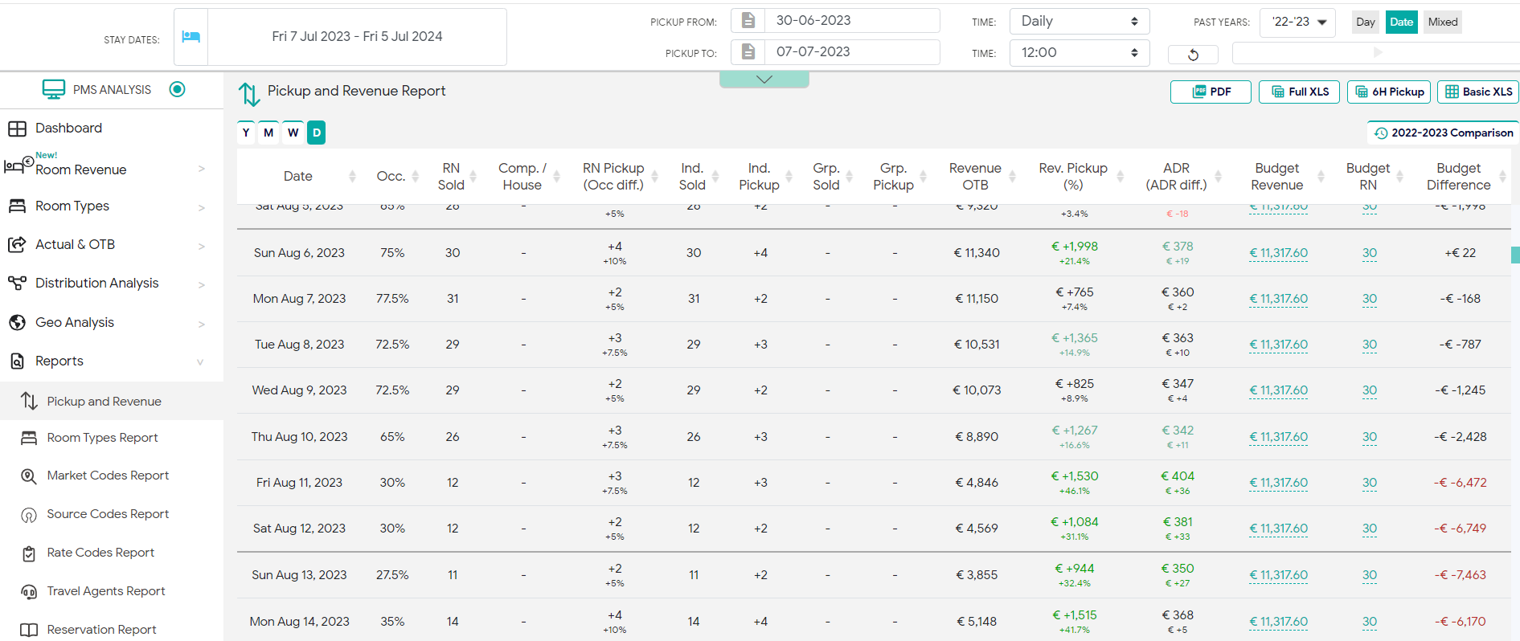Click the Distribution Analysis nodes icon

17,284
